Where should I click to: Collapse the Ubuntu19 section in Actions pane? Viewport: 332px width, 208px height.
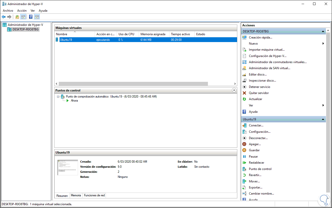point(323,119)
